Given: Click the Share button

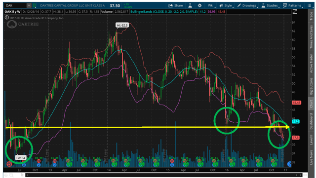Looking at the screenshot, I should click(x=176, y=5).
